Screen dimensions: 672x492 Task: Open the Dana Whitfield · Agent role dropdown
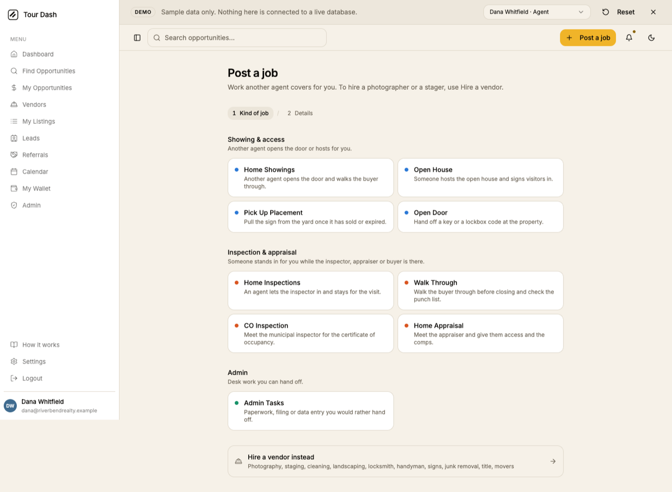tap(537, 12)
